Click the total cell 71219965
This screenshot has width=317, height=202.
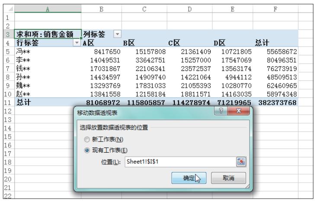pos(233,103)
